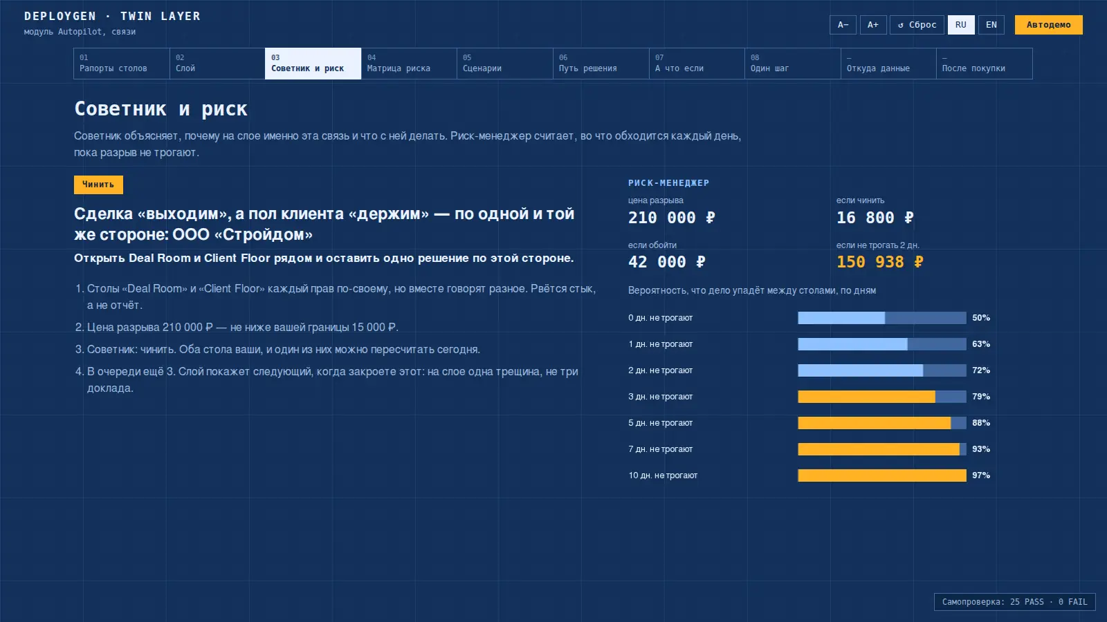The height and width of the screenshot is (622, 1107).
Task: Click the 0 дн. не трогают bar
Action: 882,318
